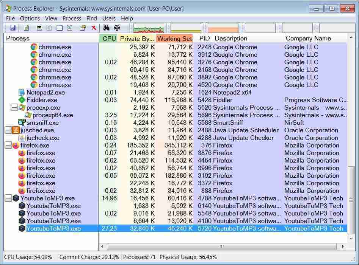The image size is (359, 265).
Task: Collapse the procexp.exe tree node
Action: [x=14, y=107]
